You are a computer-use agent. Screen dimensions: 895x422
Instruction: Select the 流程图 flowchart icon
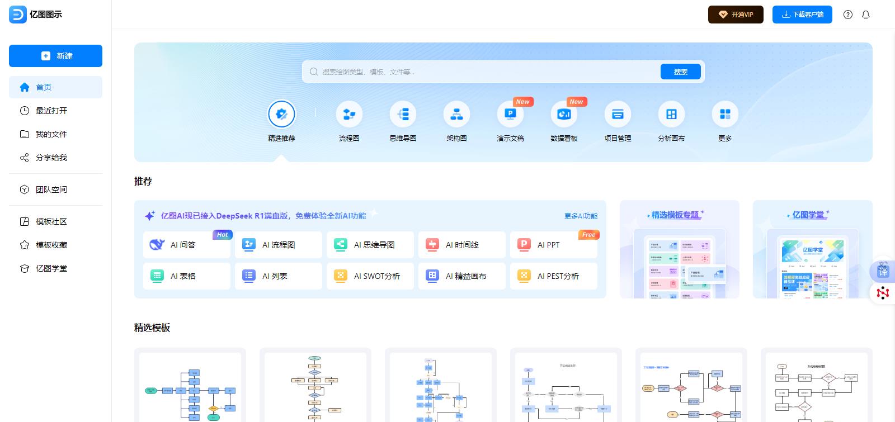point(349,114)
